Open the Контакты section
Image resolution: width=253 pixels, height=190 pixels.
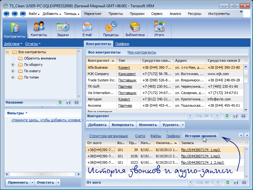pos(39,29)
